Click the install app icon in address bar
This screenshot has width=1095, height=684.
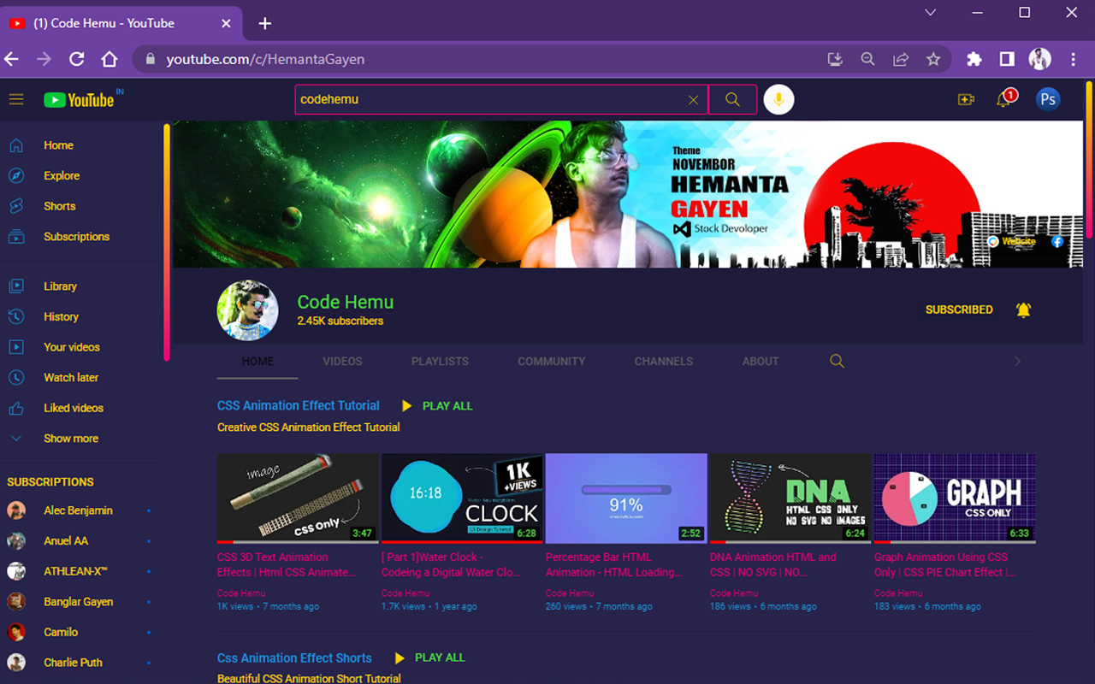point(836,59)
